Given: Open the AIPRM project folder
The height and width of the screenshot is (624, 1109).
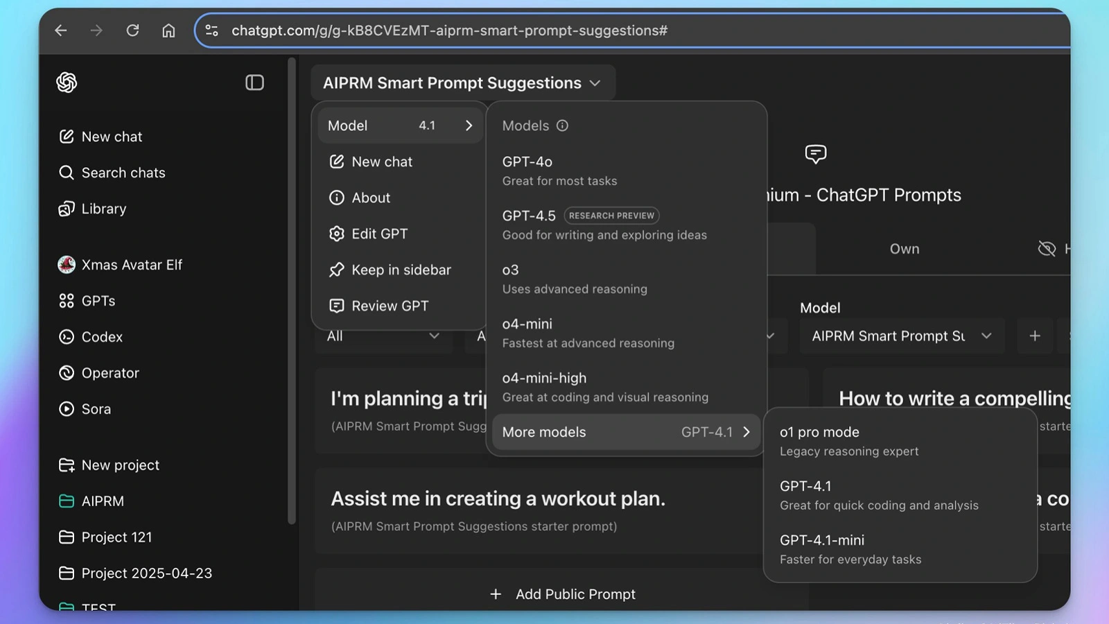Looking at the screenshot, I should [92, 501].
